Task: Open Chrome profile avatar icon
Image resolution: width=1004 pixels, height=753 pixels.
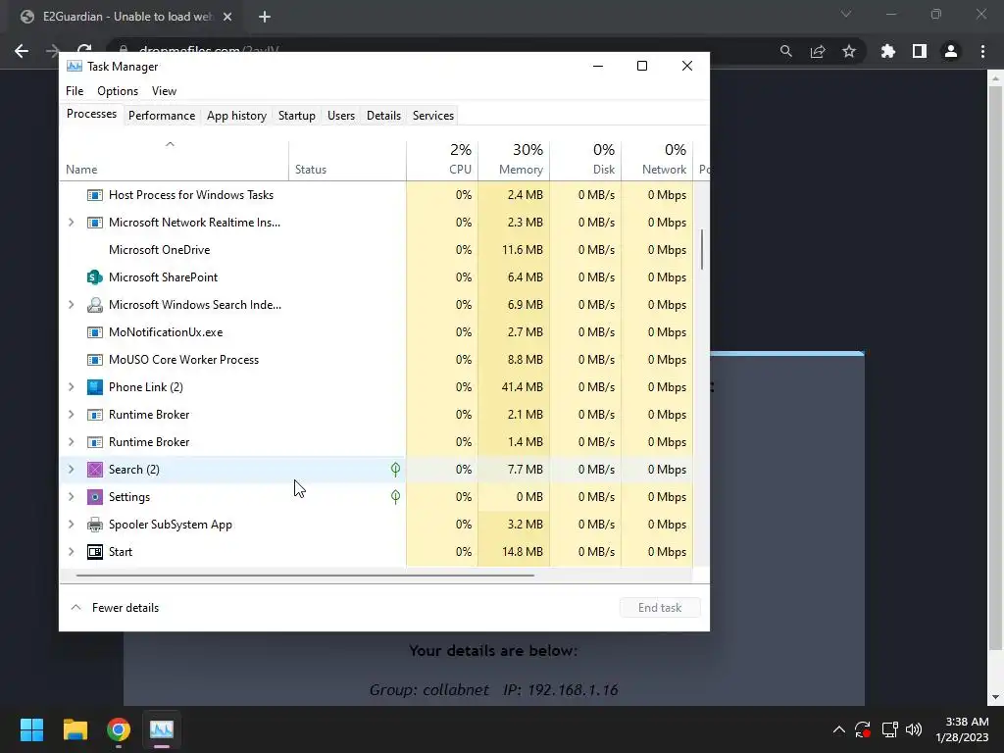Action: tap(951, 51)
